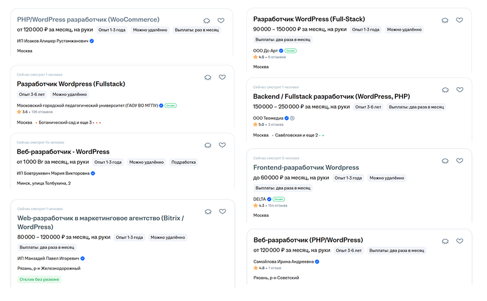
Task: Open Frontend-разработчик Wordpress vacancy title link
Action: point(306,168)
